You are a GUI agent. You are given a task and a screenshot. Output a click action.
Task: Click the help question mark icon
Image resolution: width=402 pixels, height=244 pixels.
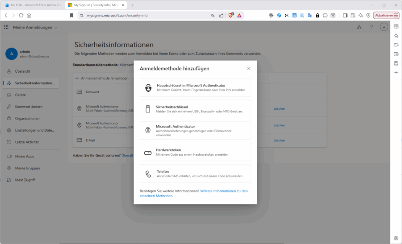372,27
